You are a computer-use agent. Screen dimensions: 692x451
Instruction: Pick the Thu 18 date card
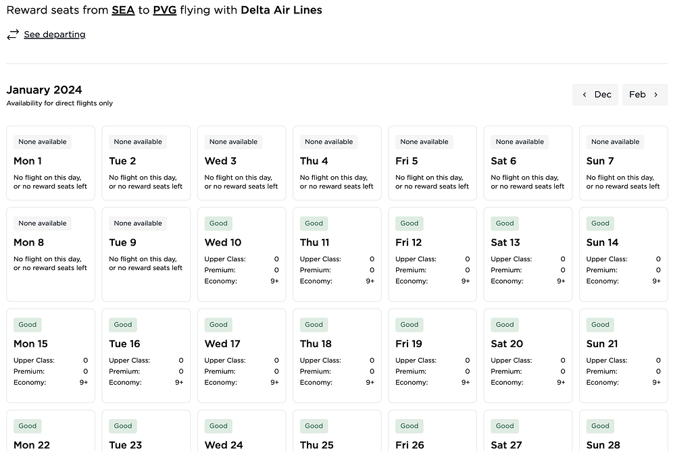click(x=337, y=355)
